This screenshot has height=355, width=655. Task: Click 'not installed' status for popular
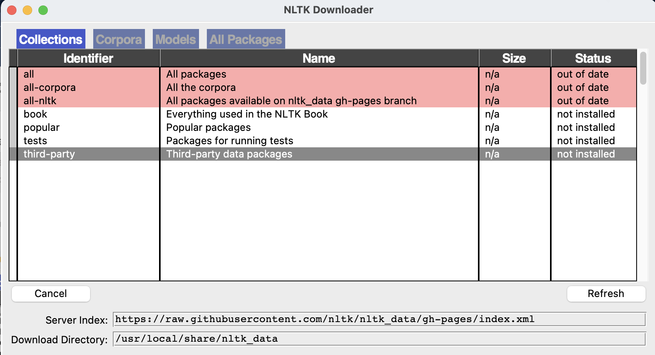point(593,127)
